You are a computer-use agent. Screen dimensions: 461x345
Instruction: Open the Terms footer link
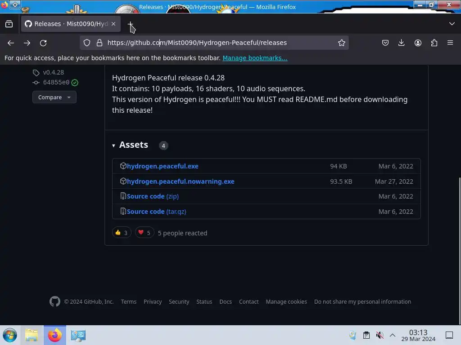point(129,301)
